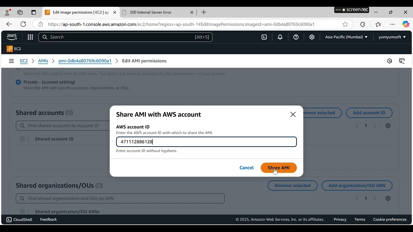Screen dimensions: 413x232
Task: Bookmark this page with the star icon
Action: tap(345, 24)
